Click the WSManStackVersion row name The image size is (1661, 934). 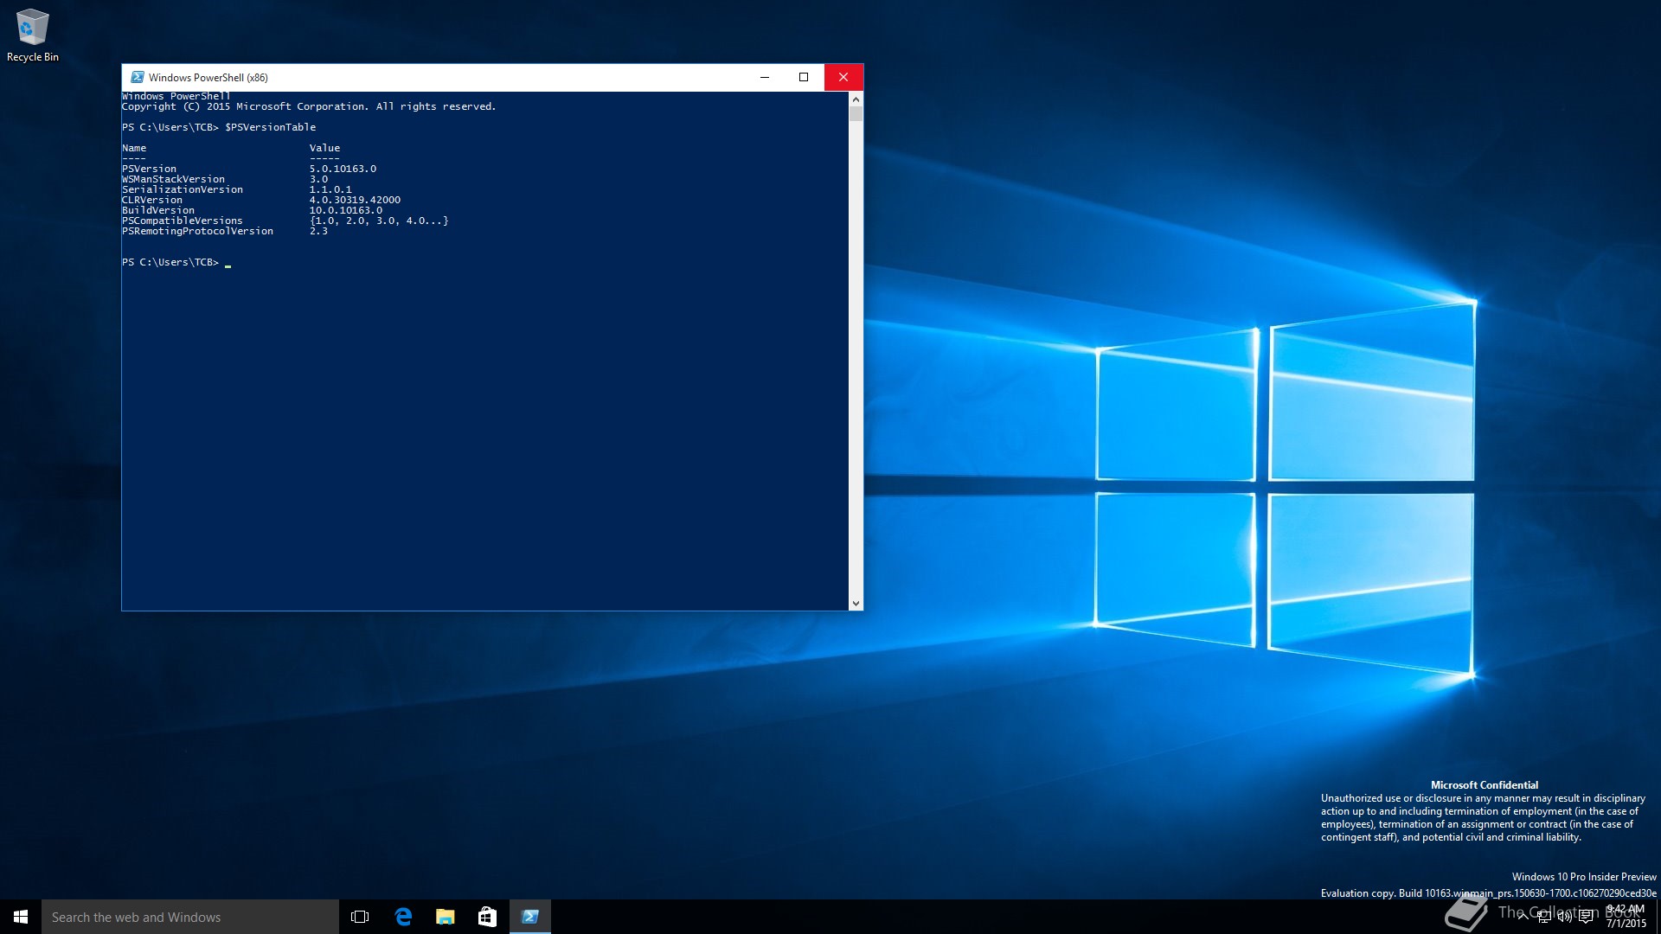[x=173, y=179]
